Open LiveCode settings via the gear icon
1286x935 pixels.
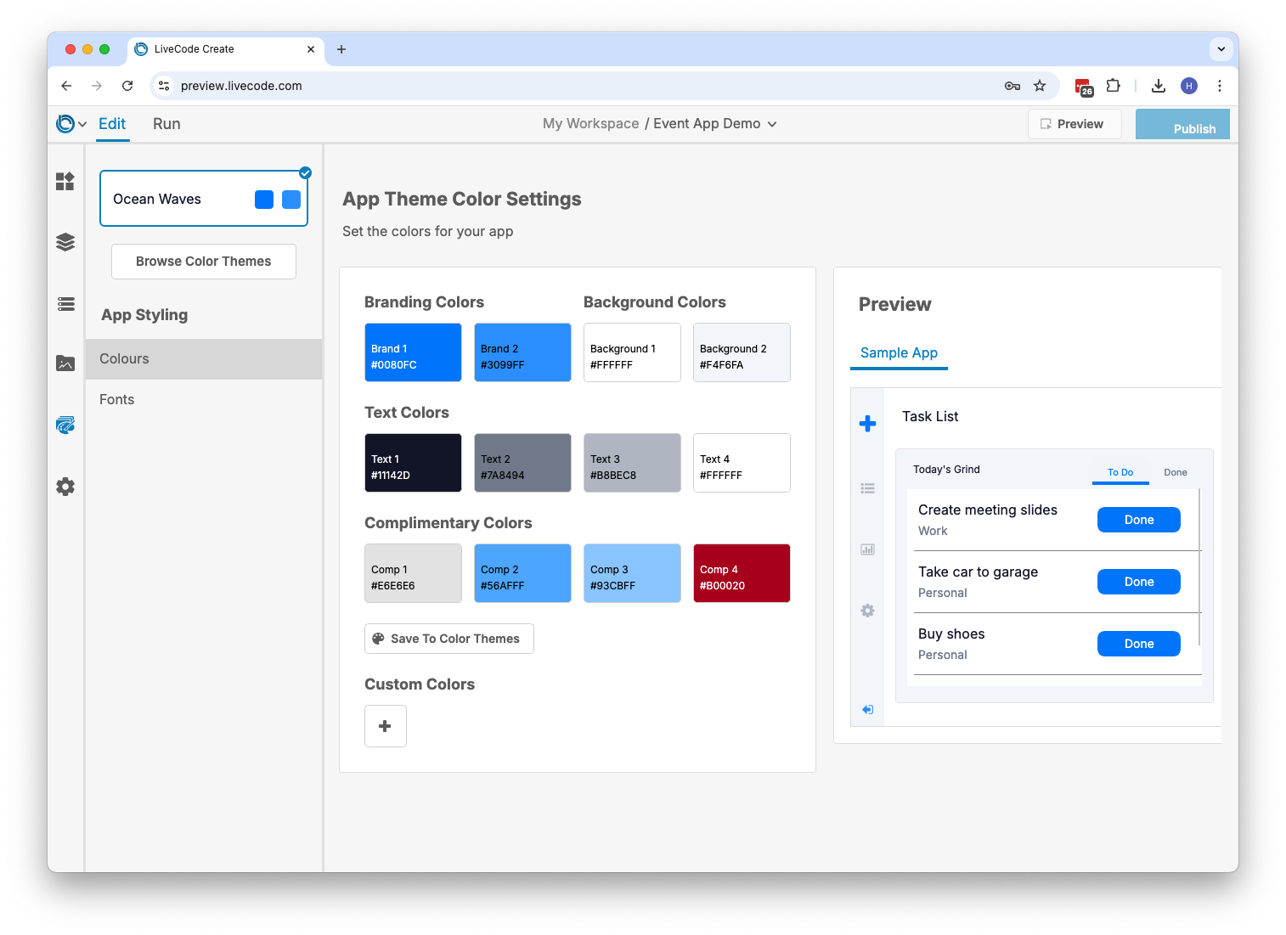coord(65,486)
